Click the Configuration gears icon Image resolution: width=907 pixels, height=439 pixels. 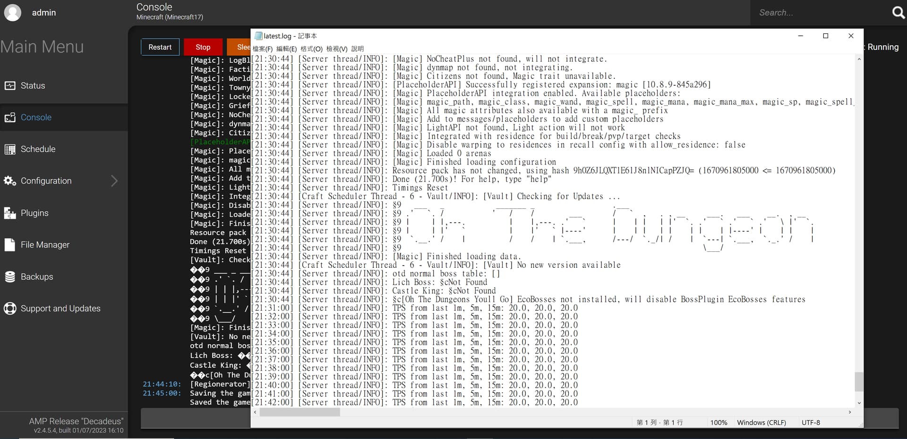[x=10, y=181]
